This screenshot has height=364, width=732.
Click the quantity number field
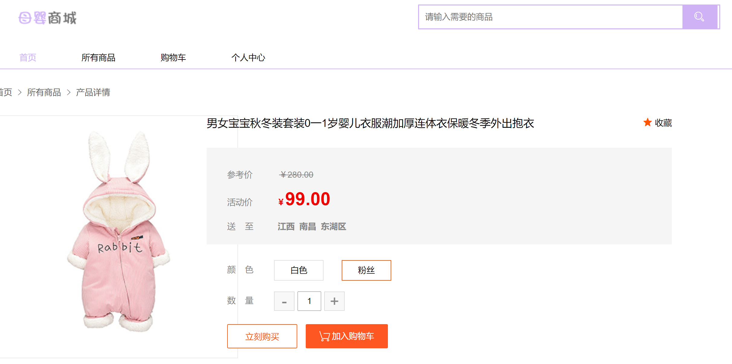(309, 301)
